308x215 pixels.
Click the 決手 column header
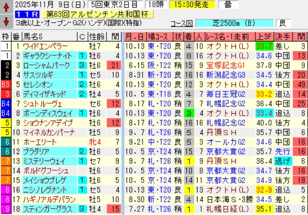[x=282, y=37]
